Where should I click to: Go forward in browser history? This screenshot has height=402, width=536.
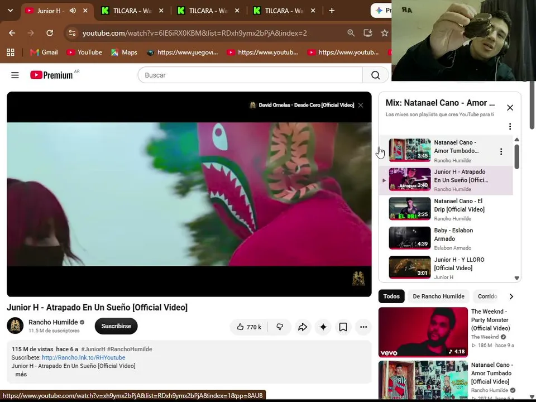pyautogui.click(x=31, y=33)
